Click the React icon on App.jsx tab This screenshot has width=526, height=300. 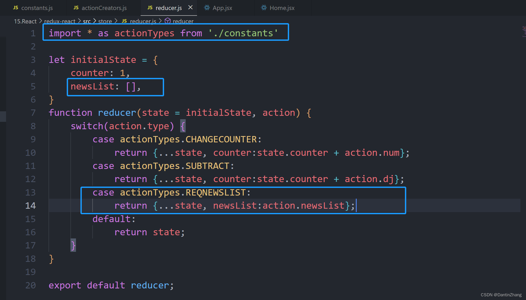(x=207, y=8)
